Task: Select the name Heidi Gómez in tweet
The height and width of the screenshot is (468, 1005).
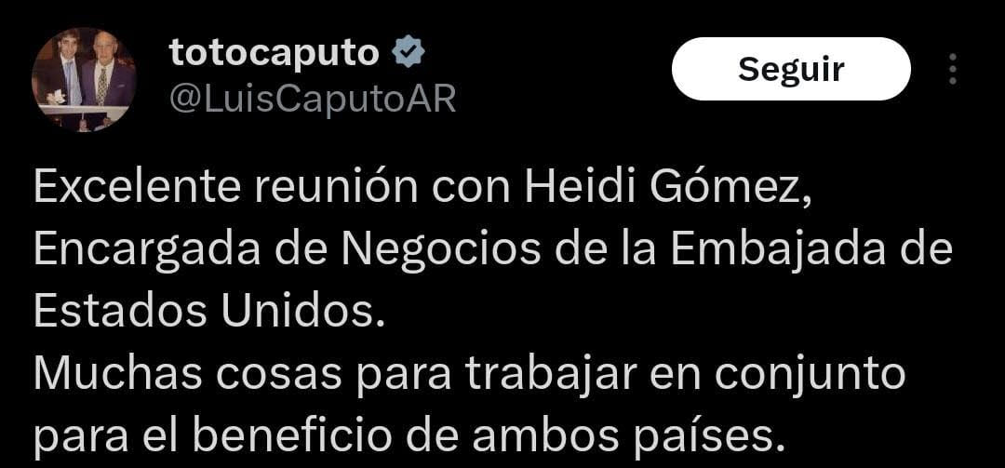Action: click(668, 187)
